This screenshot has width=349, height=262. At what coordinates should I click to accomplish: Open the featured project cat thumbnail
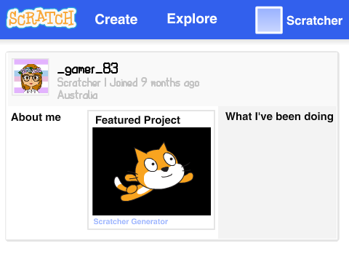(151, 171)
